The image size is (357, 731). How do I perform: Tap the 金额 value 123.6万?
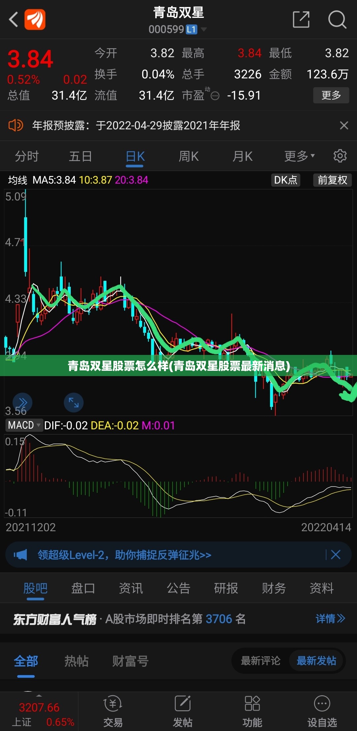pos(327,74)
